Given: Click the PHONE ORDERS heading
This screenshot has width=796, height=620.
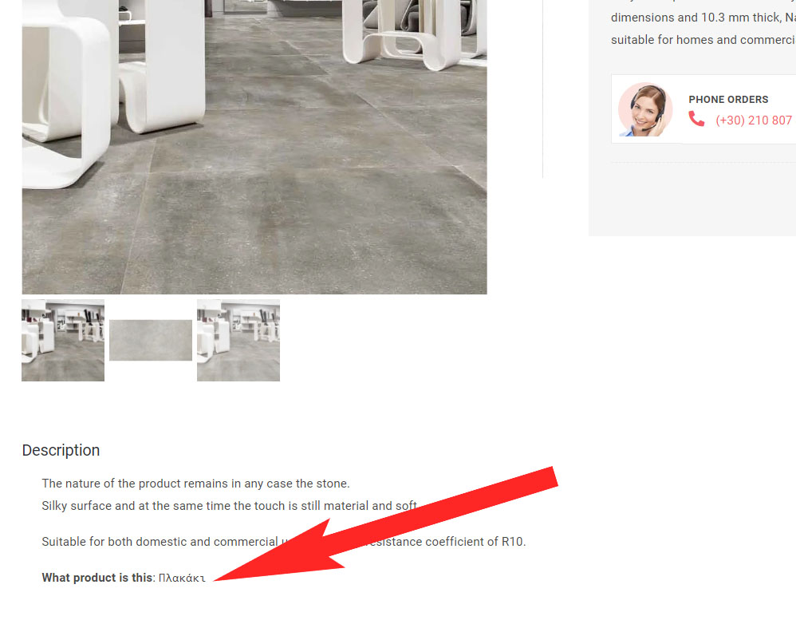Looking at the screenshot, I should click(x=728, y=100).
